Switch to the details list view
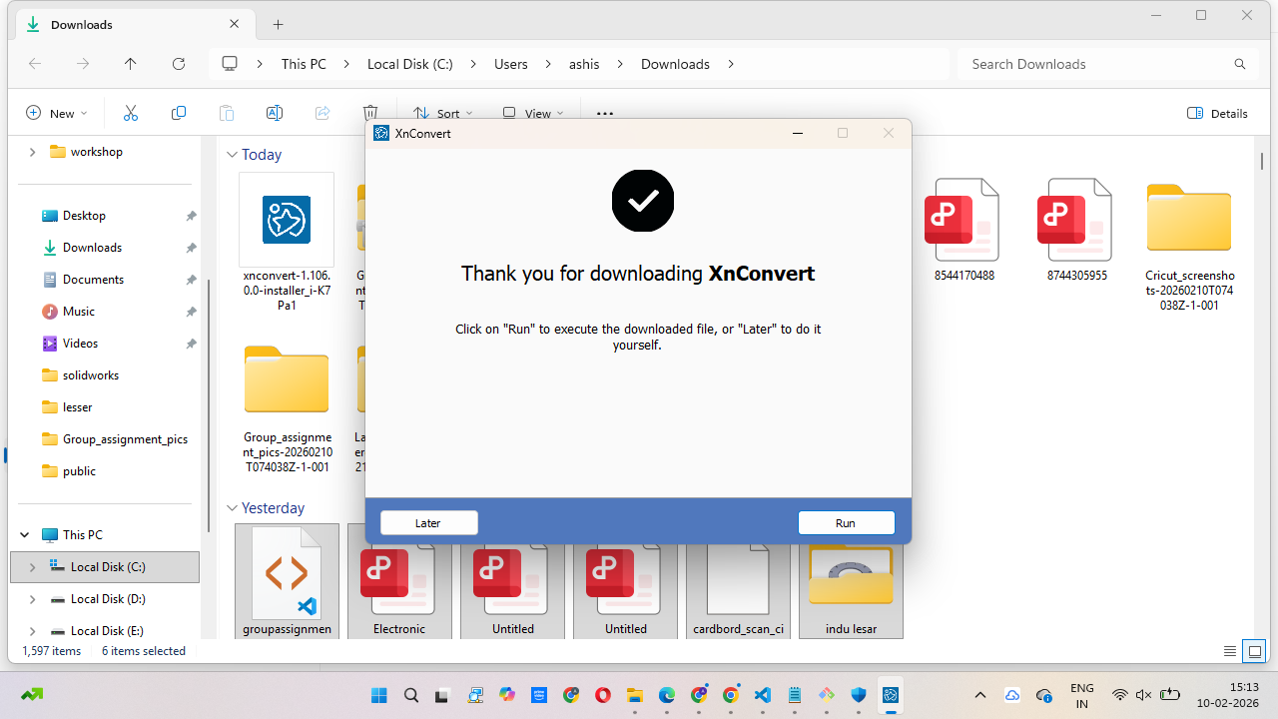Image resolution: width=1278 pixels, height=719 pixels. [x=1230, y=651]
